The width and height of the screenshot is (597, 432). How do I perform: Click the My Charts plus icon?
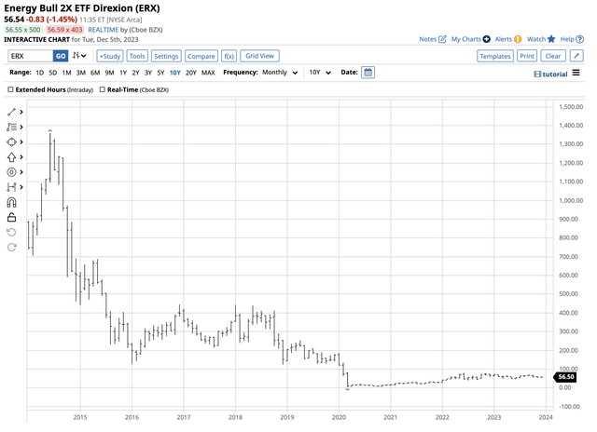point(486,39)
